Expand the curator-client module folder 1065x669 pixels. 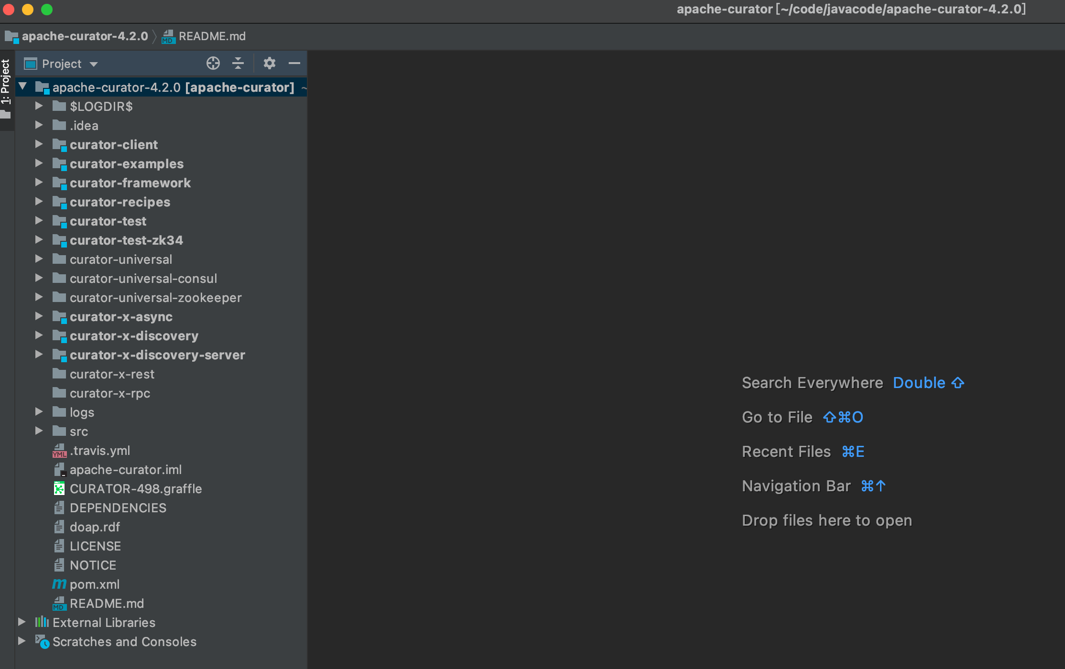[39, 144]
